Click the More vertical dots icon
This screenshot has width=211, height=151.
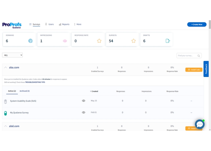75,24
